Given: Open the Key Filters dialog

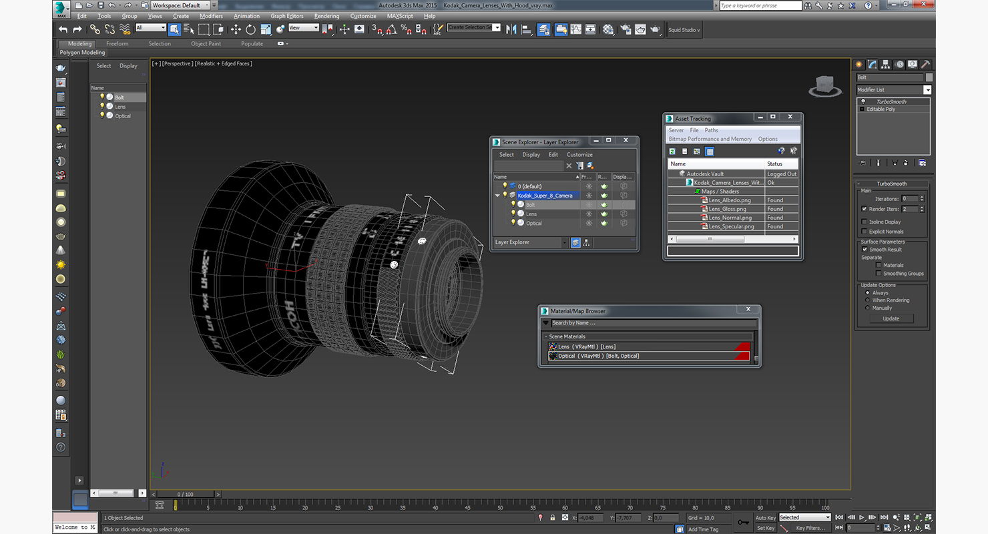Looking at the screenshot, I should (810, 528).
